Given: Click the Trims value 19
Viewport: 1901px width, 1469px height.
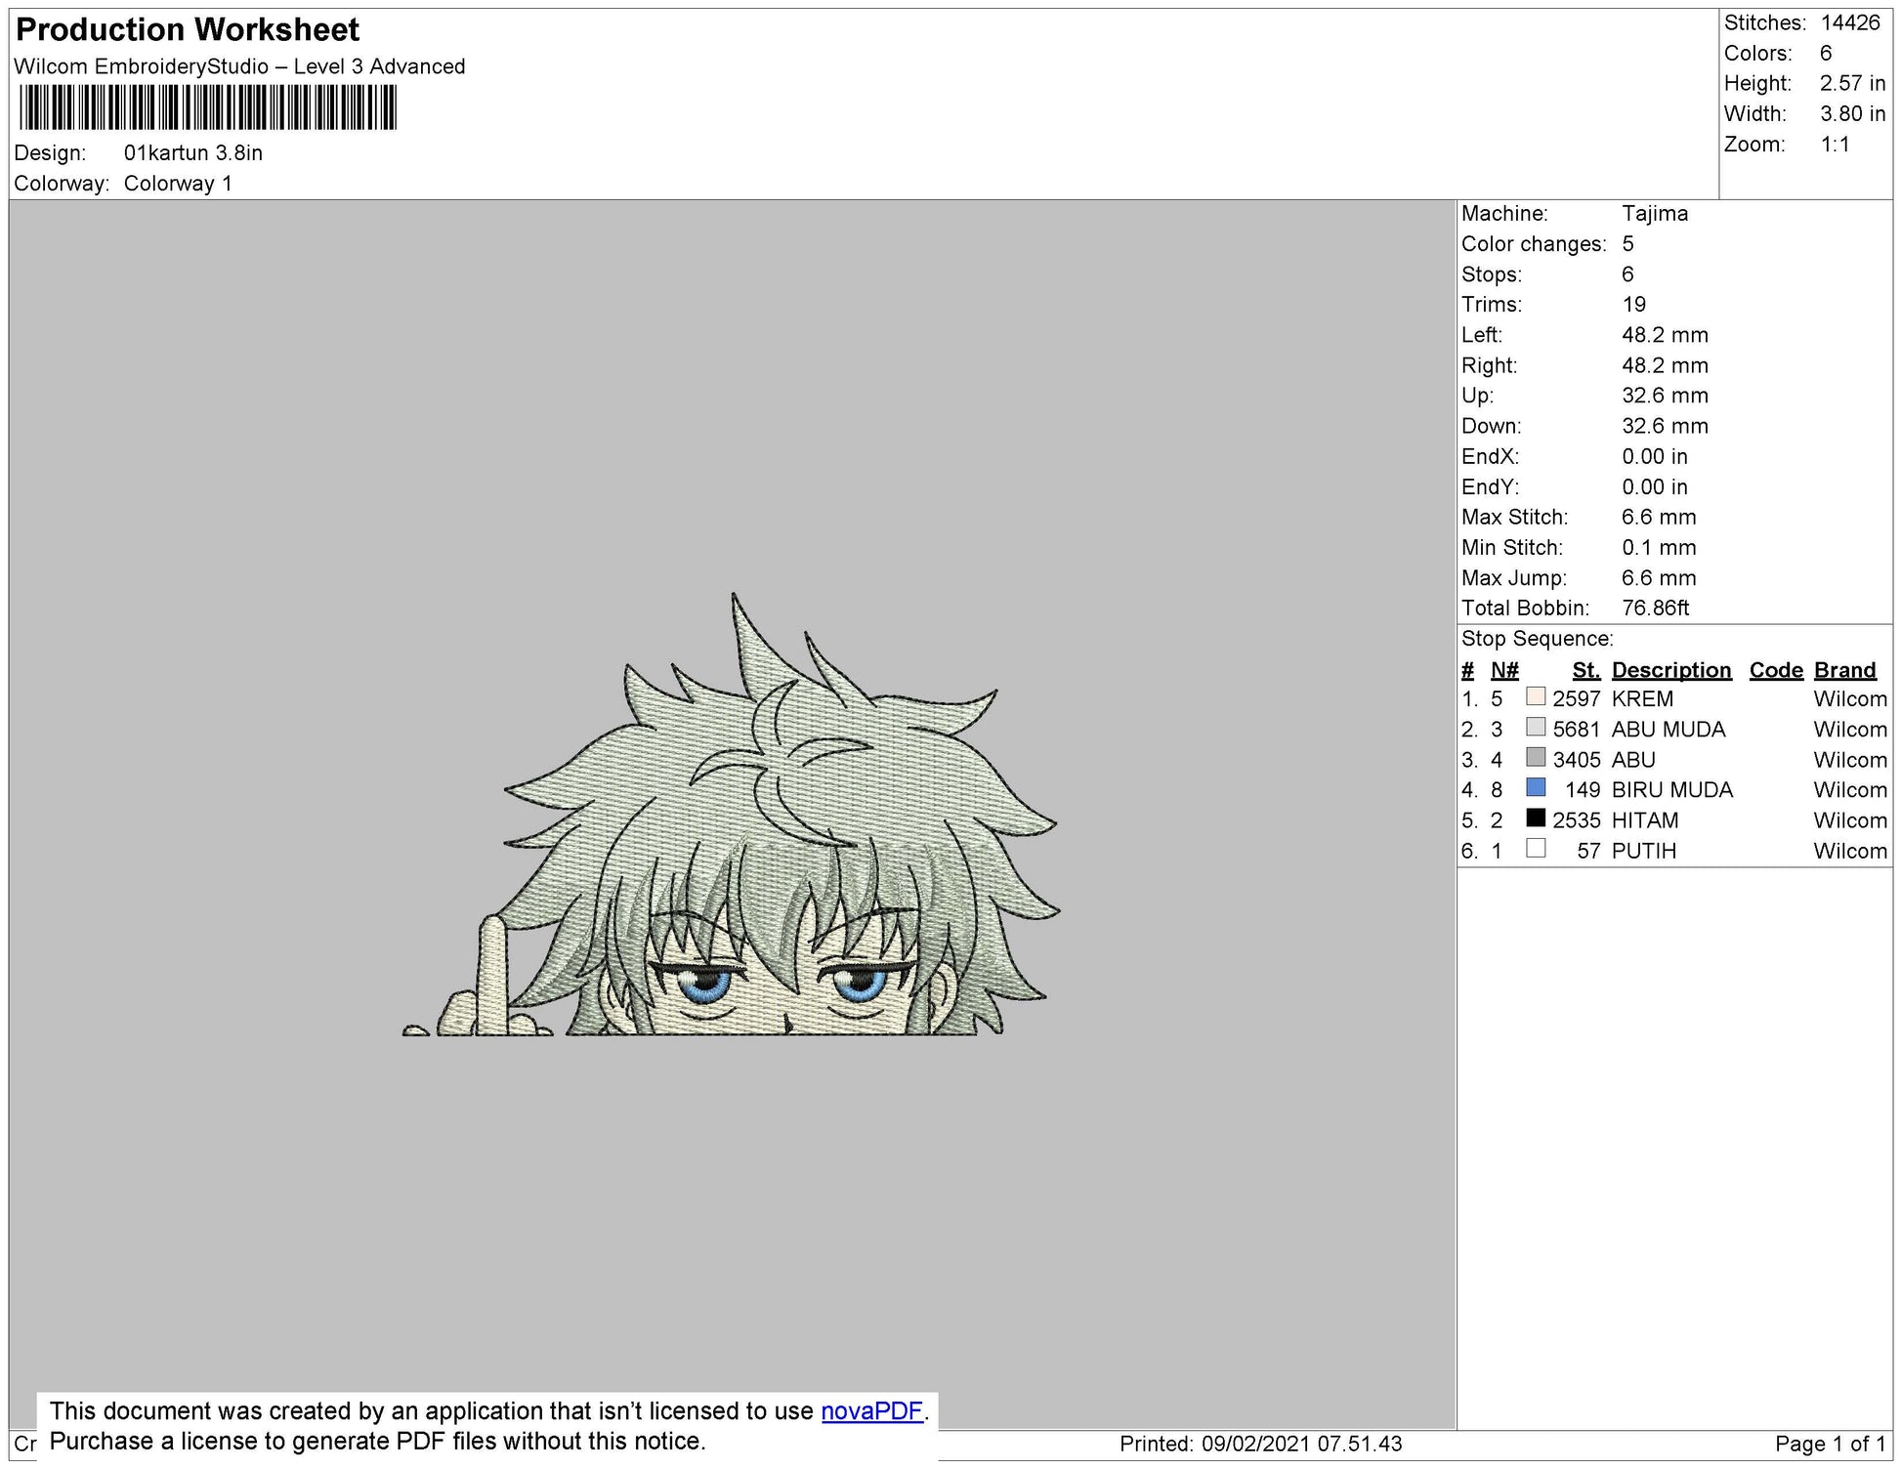Looking at the screenshot, I should [x=1633, y=305].
